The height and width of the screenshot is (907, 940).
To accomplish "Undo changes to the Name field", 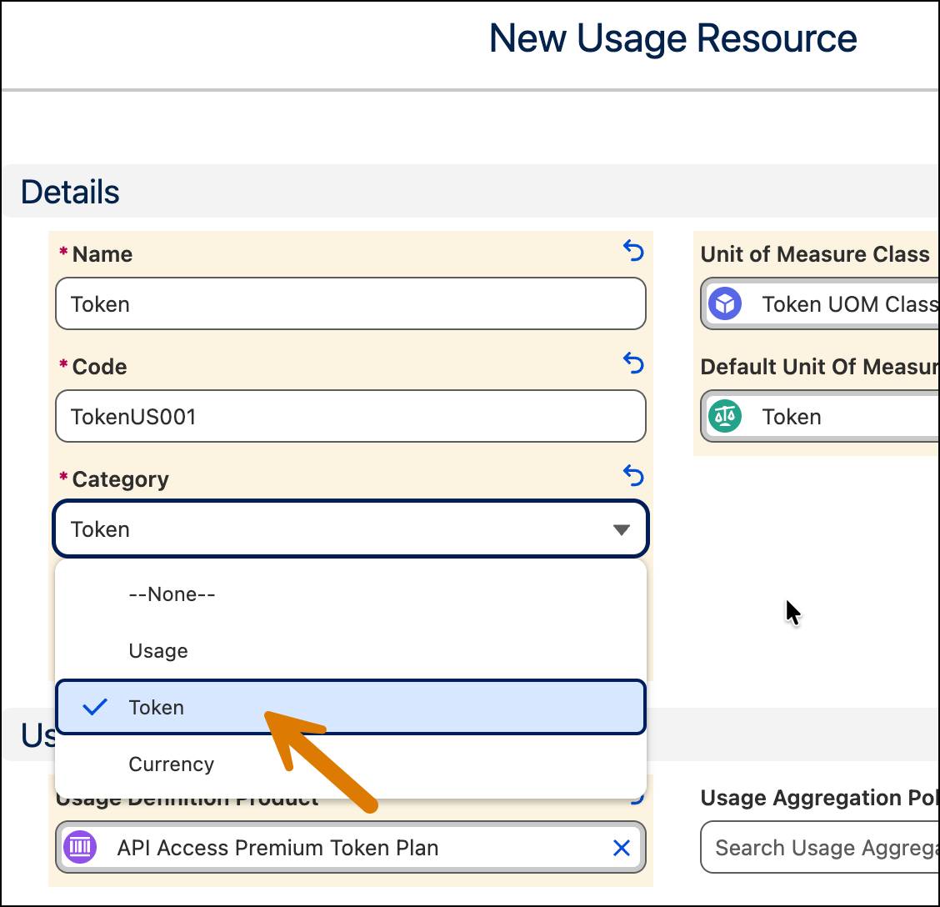I will 633,250.
